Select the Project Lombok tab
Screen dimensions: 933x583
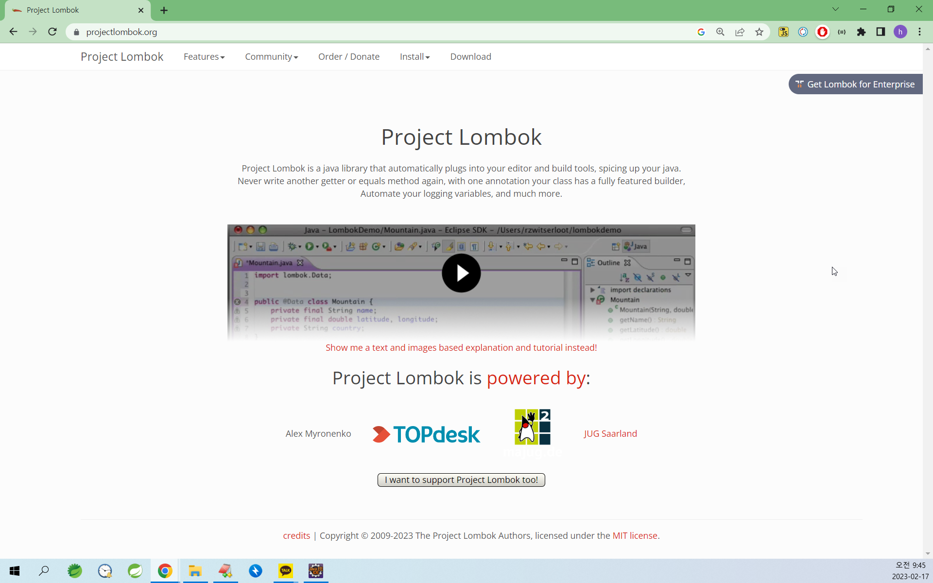coord(78,10)
